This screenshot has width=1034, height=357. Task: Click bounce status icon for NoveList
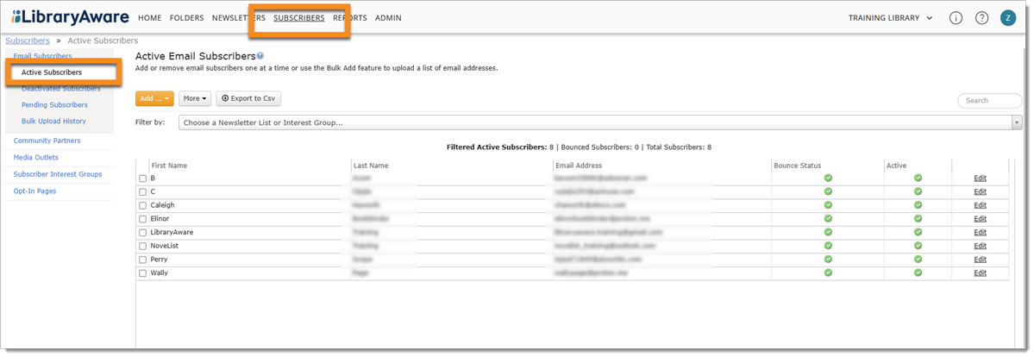(828, 246)
